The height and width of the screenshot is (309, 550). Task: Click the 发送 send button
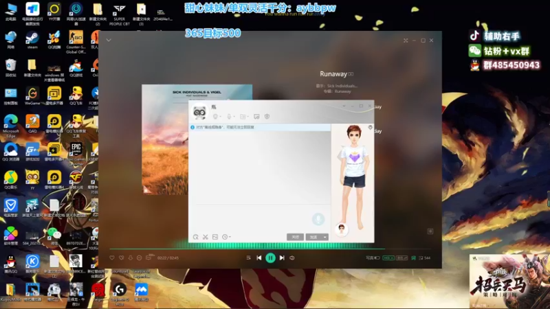tap(313, 237)
